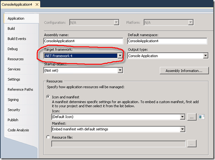Select the Resource file radio button
This screenshot has height=160, width=215.
48,137
